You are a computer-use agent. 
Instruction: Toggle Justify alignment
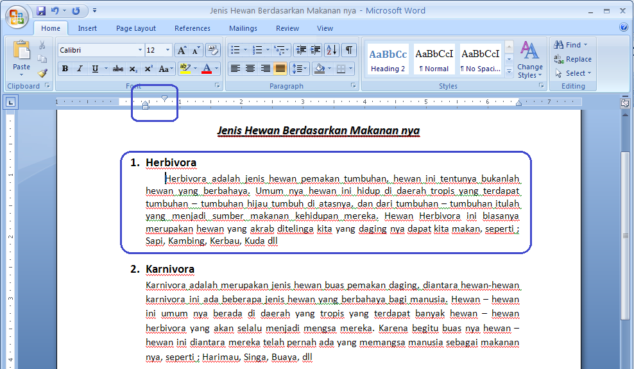tap(280, 69)
